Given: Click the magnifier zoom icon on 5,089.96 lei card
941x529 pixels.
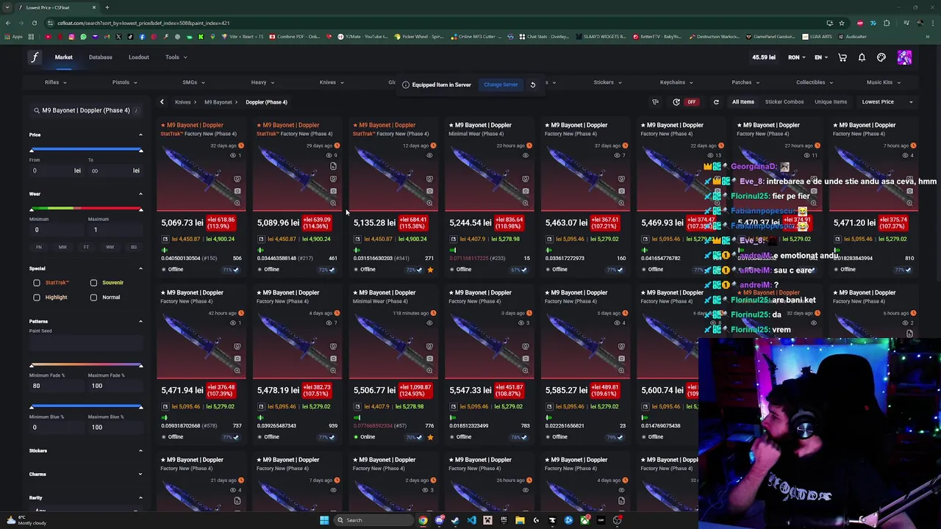Looking at the screenshot, I should click(x=333, y=203).
